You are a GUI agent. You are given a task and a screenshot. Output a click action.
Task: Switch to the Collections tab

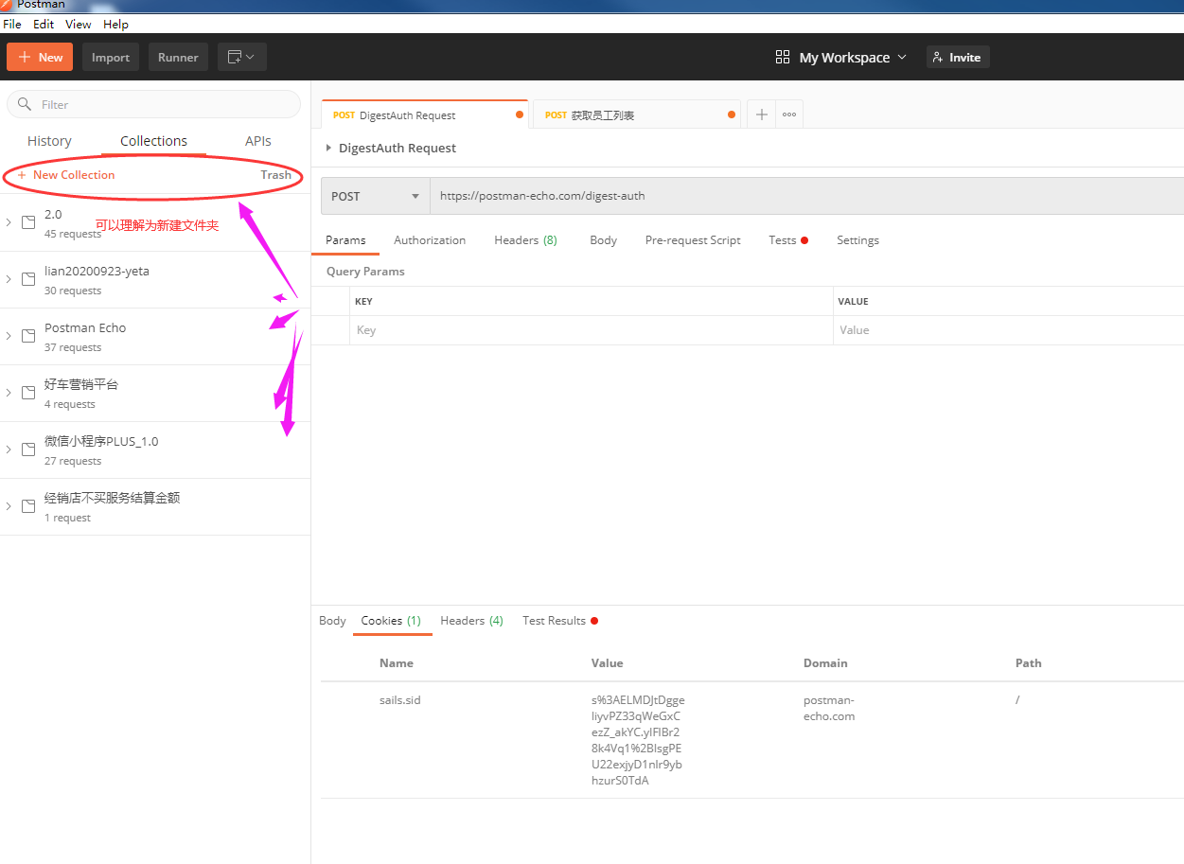(x=153, y=141)
